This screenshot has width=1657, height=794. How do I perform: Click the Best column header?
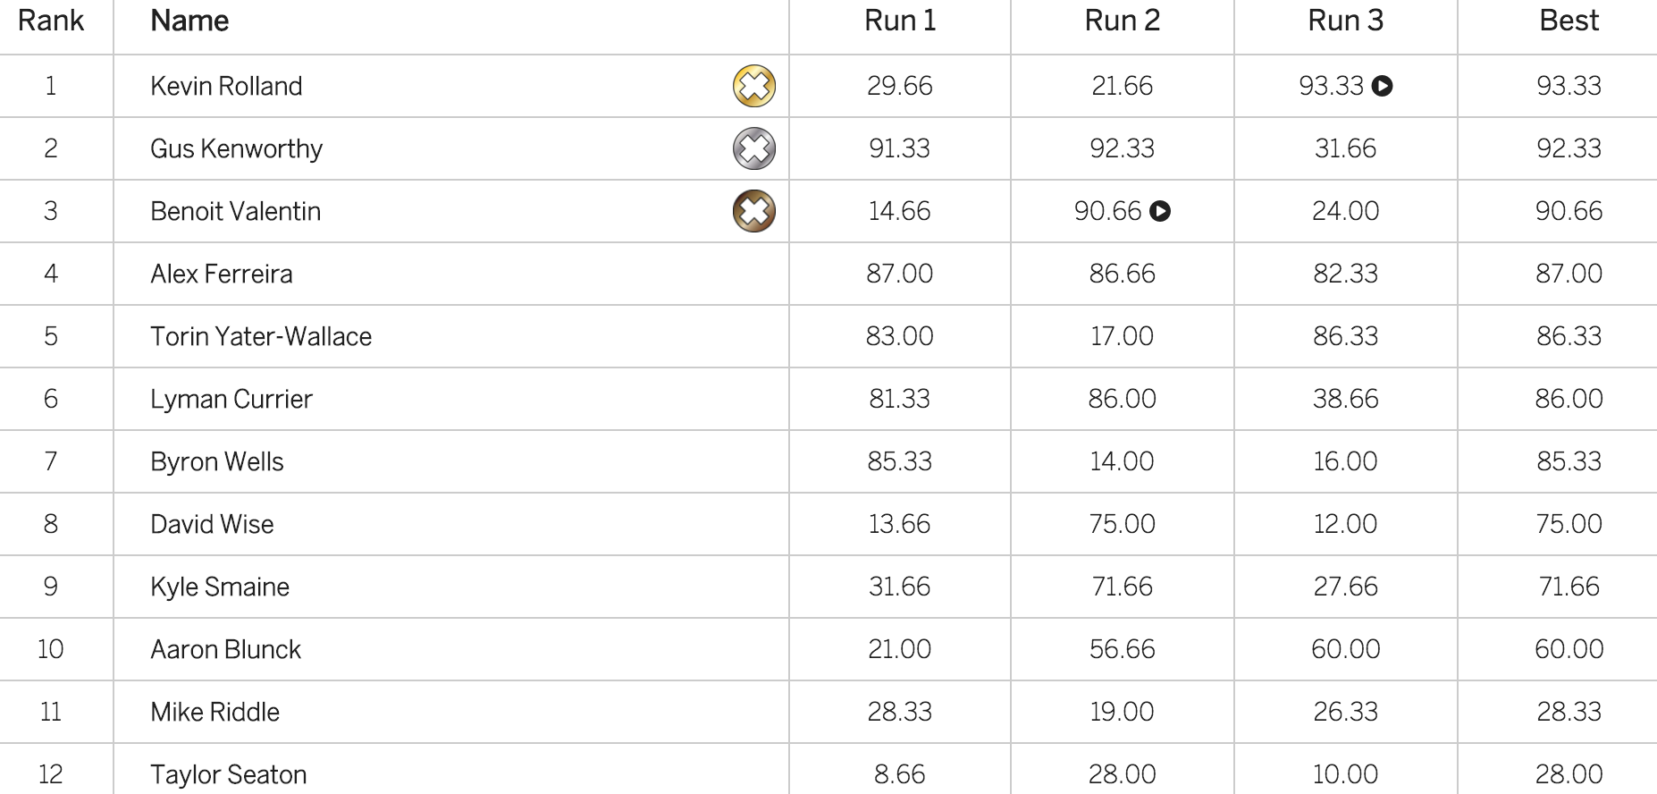(1569, 21)
